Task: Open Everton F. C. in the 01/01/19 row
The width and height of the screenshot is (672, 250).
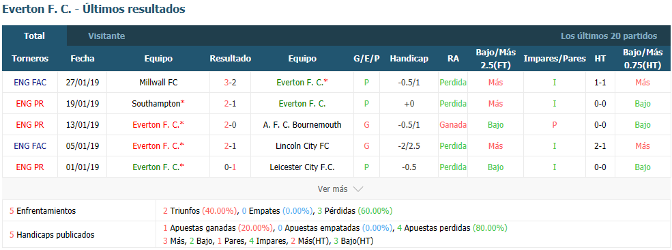Action: click(158, 167)
